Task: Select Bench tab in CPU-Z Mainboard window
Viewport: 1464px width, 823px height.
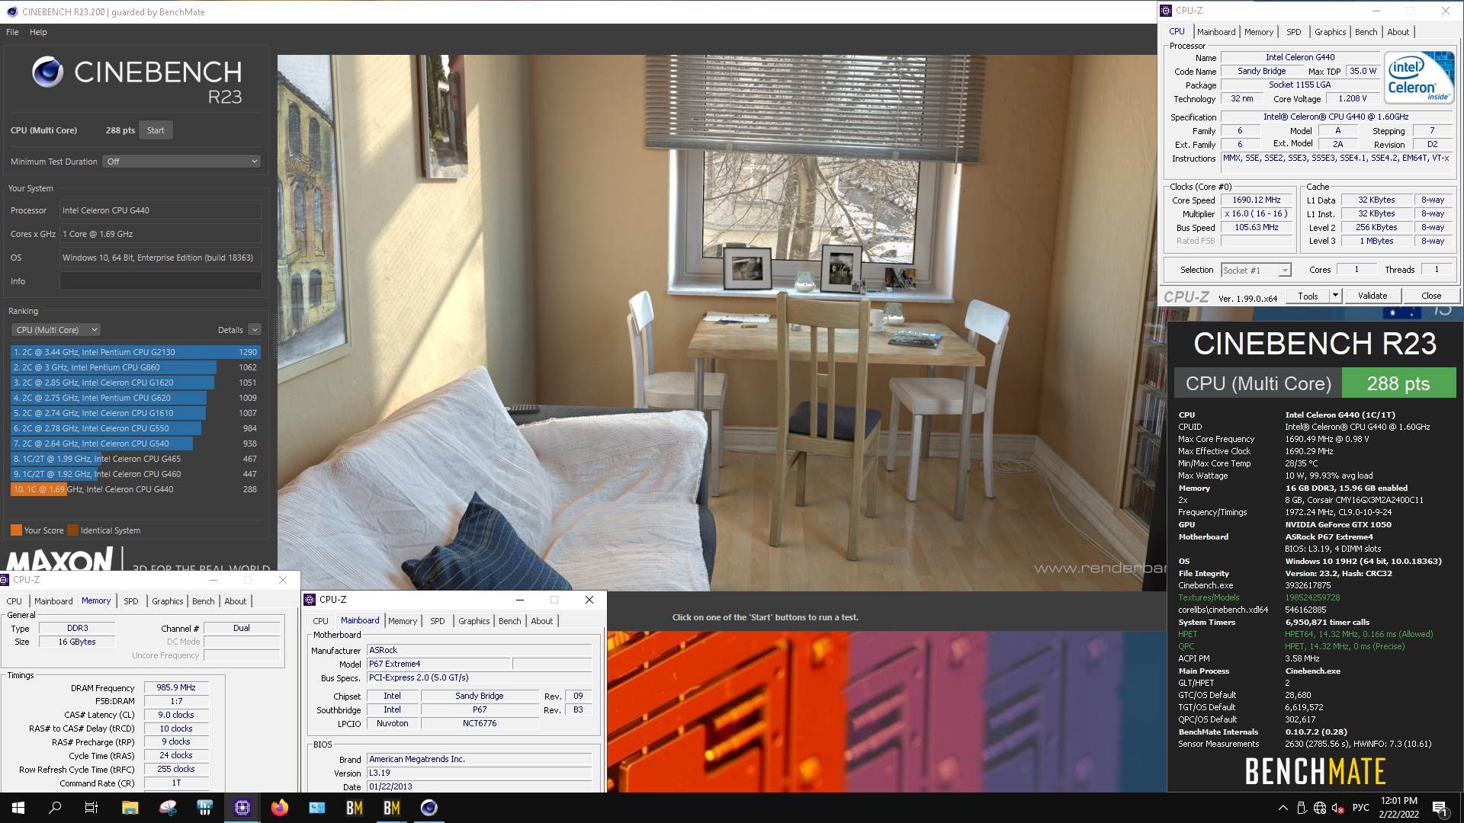Action: pos(509,621)
